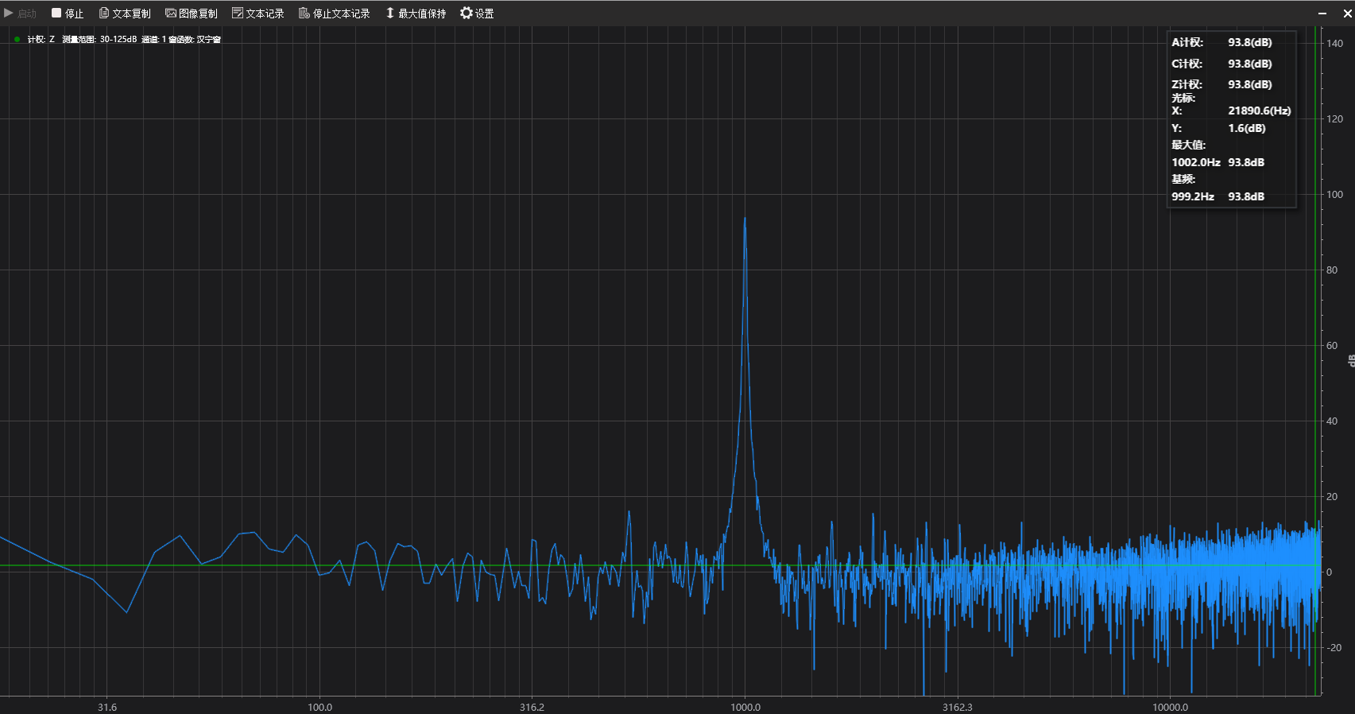Start logging with the 文本记录 icon
This screenshot has height=714, width=1355.
pyautogui.click(x=238, y=13)
